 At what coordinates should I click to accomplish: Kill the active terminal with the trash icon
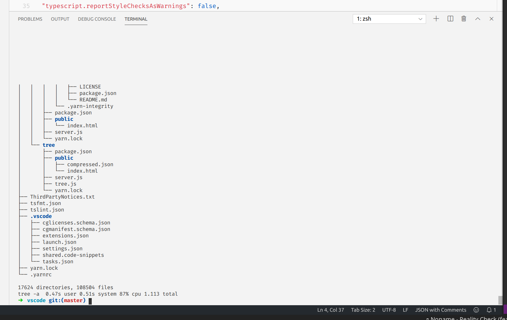464,18
